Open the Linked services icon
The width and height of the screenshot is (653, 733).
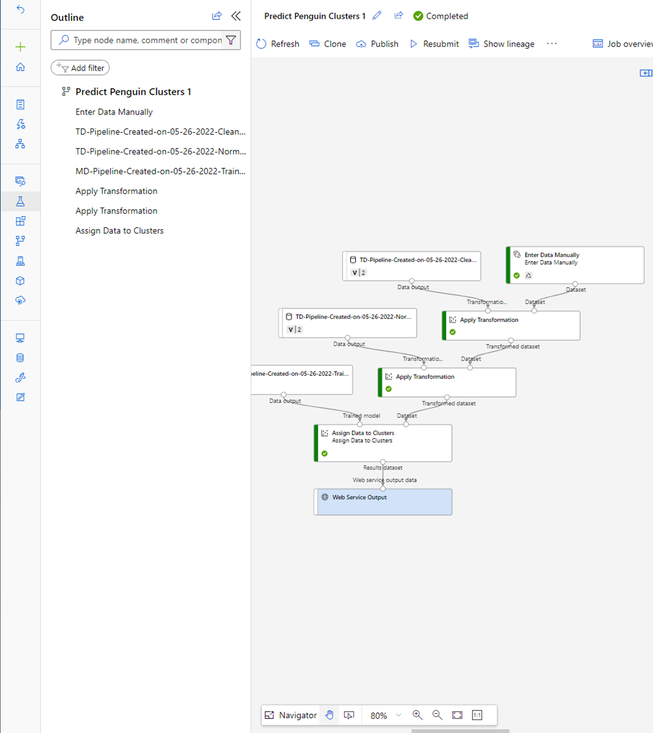click(20, 378)
